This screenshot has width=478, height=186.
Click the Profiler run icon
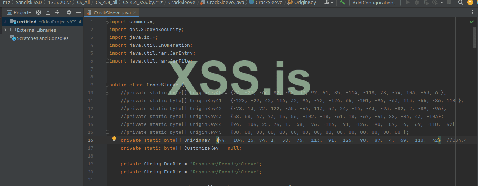pyautogui.click(x=435, y=3)
